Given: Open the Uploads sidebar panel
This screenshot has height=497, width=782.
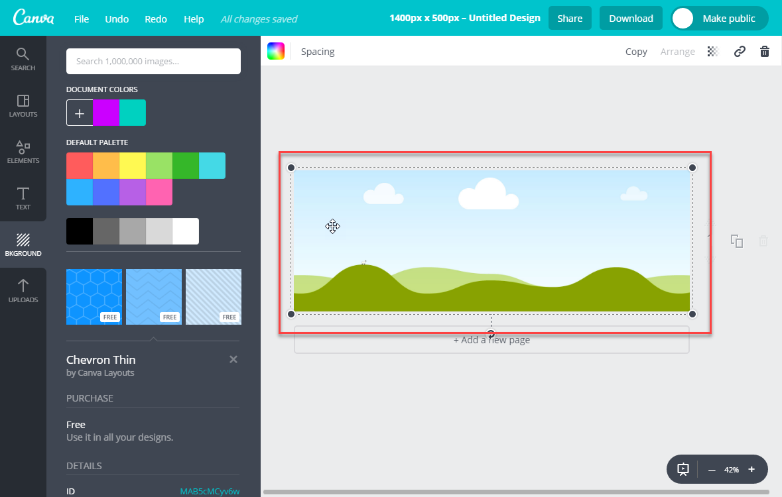Looking at the screenshot, I should coord(23,291).
